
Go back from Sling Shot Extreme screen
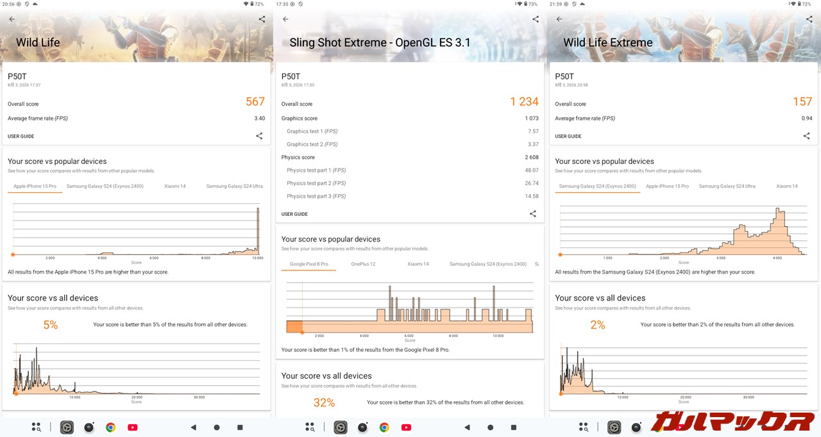(x=285, y=19)
